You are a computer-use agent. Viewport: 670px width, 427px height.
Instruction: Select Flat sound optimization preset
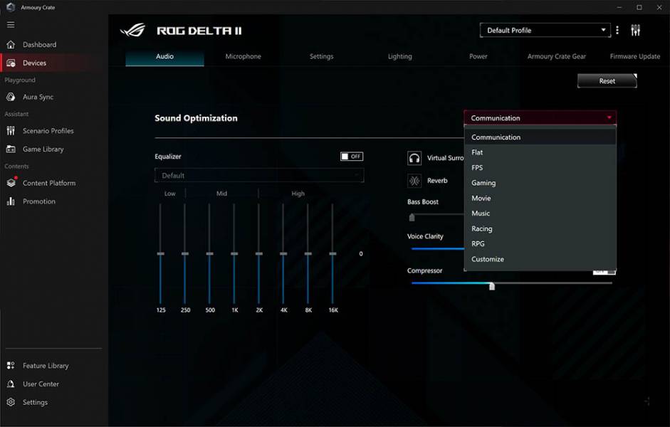click(x=540, y=152)
